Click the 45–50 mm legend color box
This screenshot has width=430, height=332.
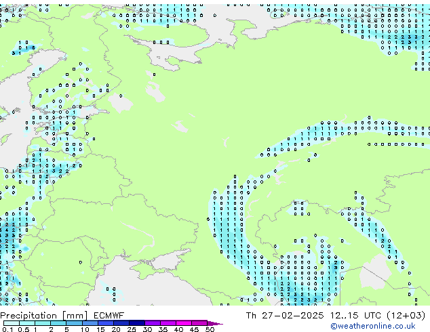click(x=199, y=323)
